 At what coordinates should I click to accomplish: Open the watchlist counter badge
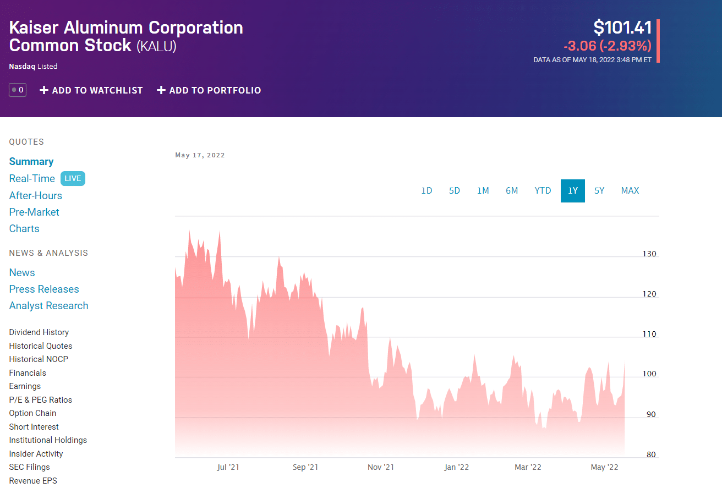coord(17,89)
